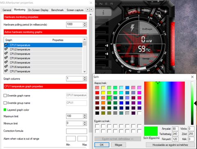Open the Benchmark tab
Screen dimensions: 197x149
click(x=57, y=10)
